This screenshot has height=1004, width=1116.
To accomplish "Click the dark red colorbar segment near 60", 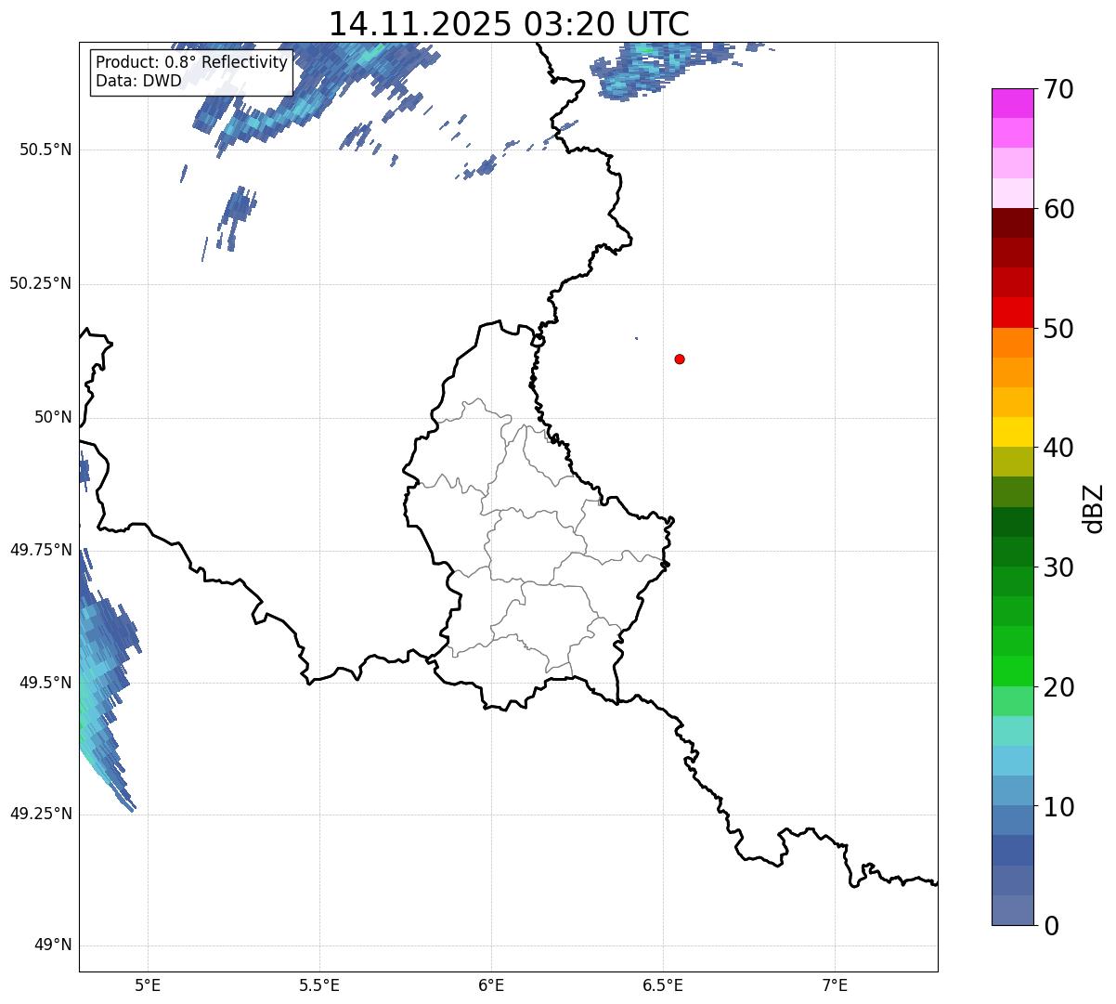I will 1012,223.
